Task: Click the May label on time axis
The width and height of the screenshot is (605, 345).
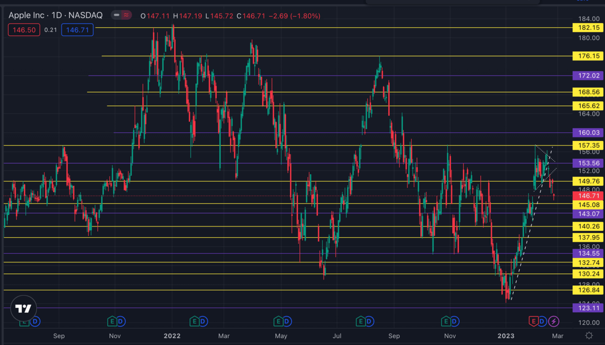Action: point(281,335)
